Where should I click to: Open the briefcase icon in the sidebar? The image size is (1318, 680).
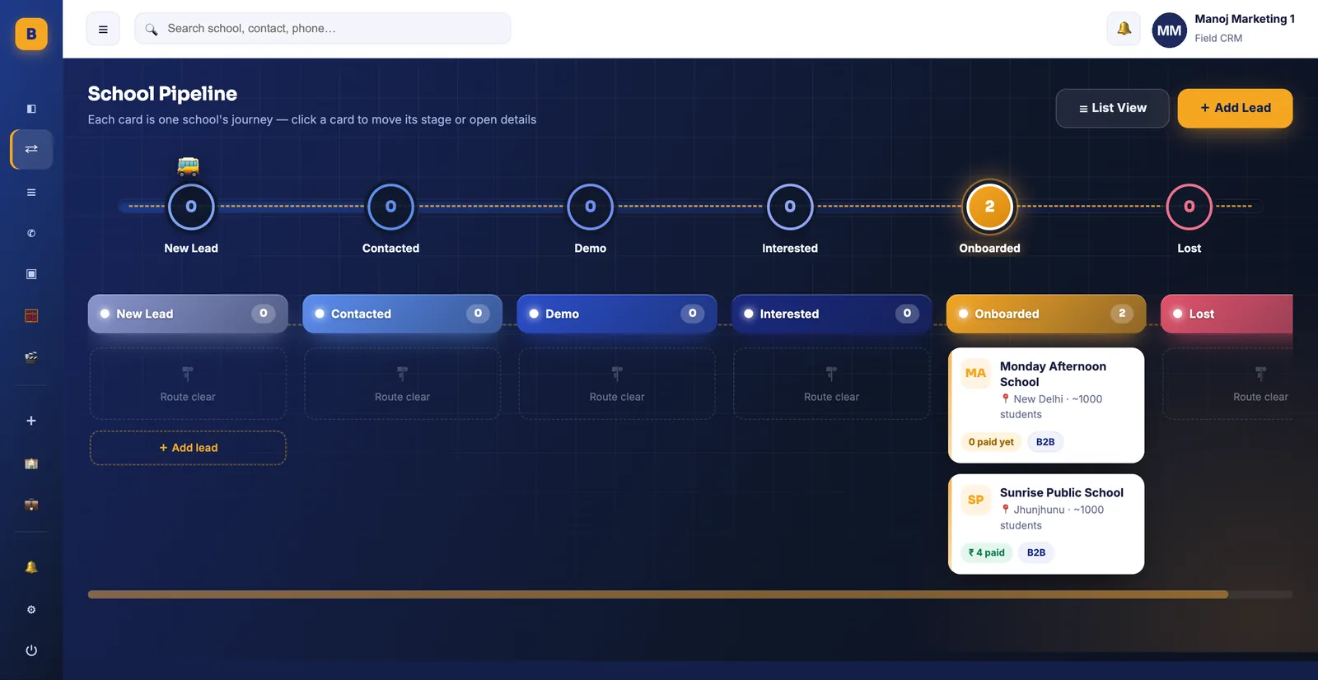pos(31,505)
